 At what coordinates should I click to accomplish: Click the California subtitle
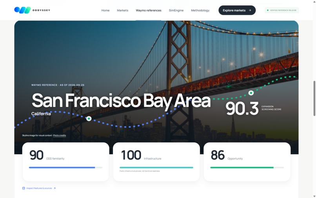41,114
